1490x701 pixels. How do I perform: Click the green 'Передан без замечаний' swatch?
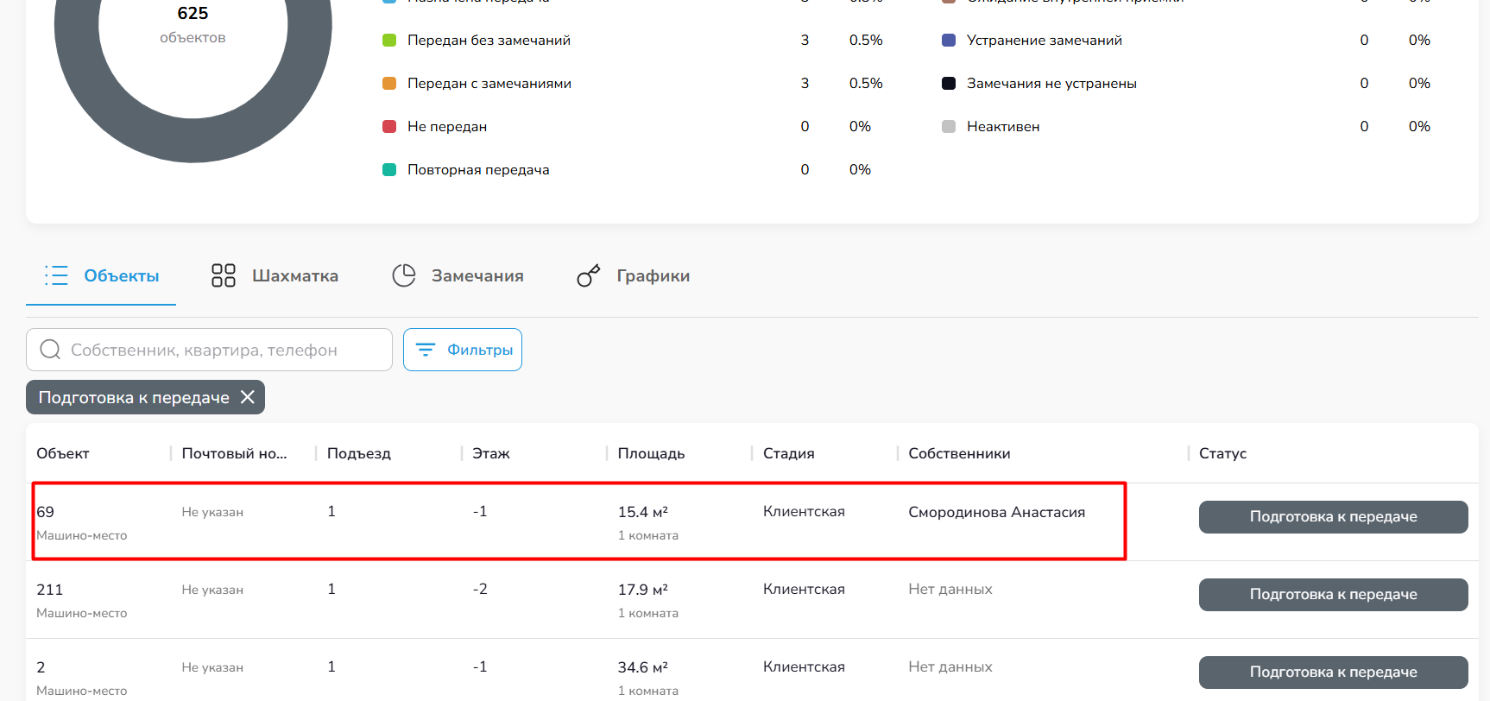click(389, 41)
